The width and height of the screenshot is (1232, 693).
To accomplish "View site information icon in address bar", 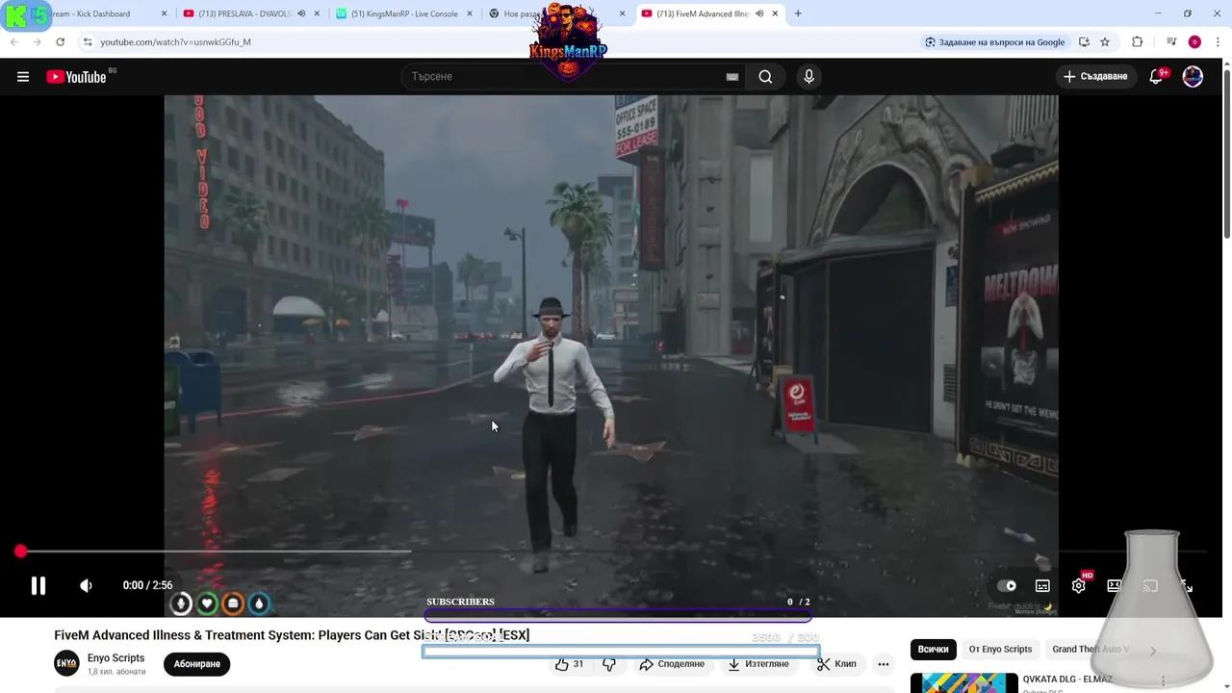I will pyautogui.click(x=88, y=42).
